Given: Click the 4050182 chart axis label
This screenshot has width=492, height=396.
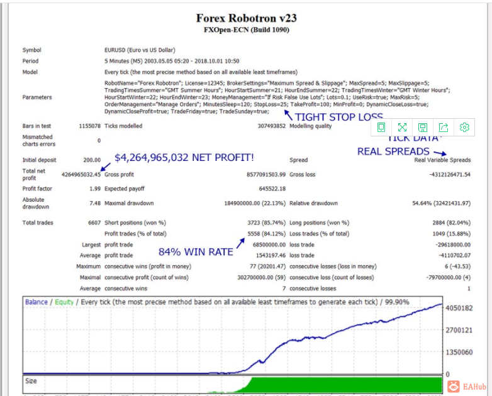Looking at the screenshot, I should pyautogui.click(x=459, y=308).
